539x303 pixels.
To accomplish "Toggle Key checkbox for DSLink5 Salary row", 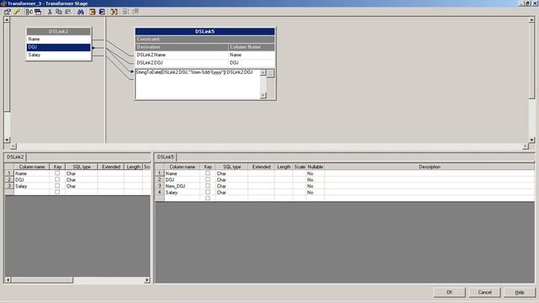I will 208,192.
